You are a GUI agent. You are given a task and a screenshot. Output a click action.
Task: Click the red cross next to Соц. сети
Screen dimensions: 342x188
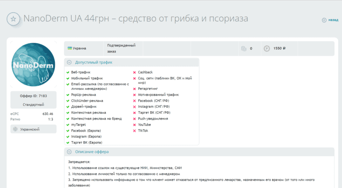(134, 78)
